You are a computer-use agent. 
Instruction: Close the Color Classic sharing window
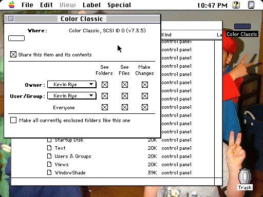11,18
